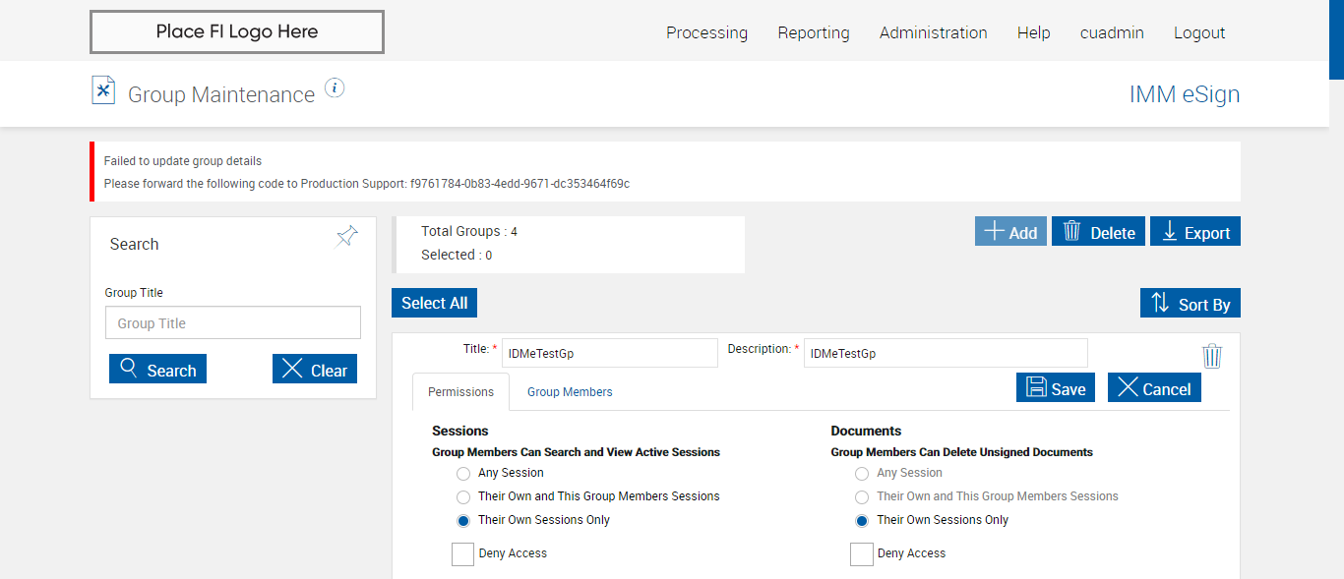1344x579 pixels.
Task: Check Deny Access under Sessions
Action: click(x=463, y=554)
